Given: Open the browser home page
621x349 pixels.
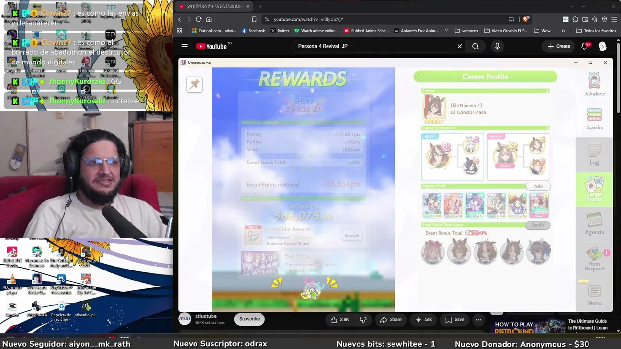Looking at the screenshot, I should point(209,19).
